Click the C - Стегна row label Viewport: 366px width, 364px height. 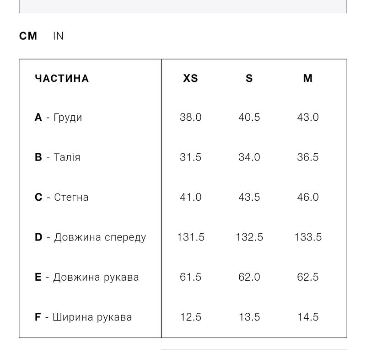click(x=62, y=198)
